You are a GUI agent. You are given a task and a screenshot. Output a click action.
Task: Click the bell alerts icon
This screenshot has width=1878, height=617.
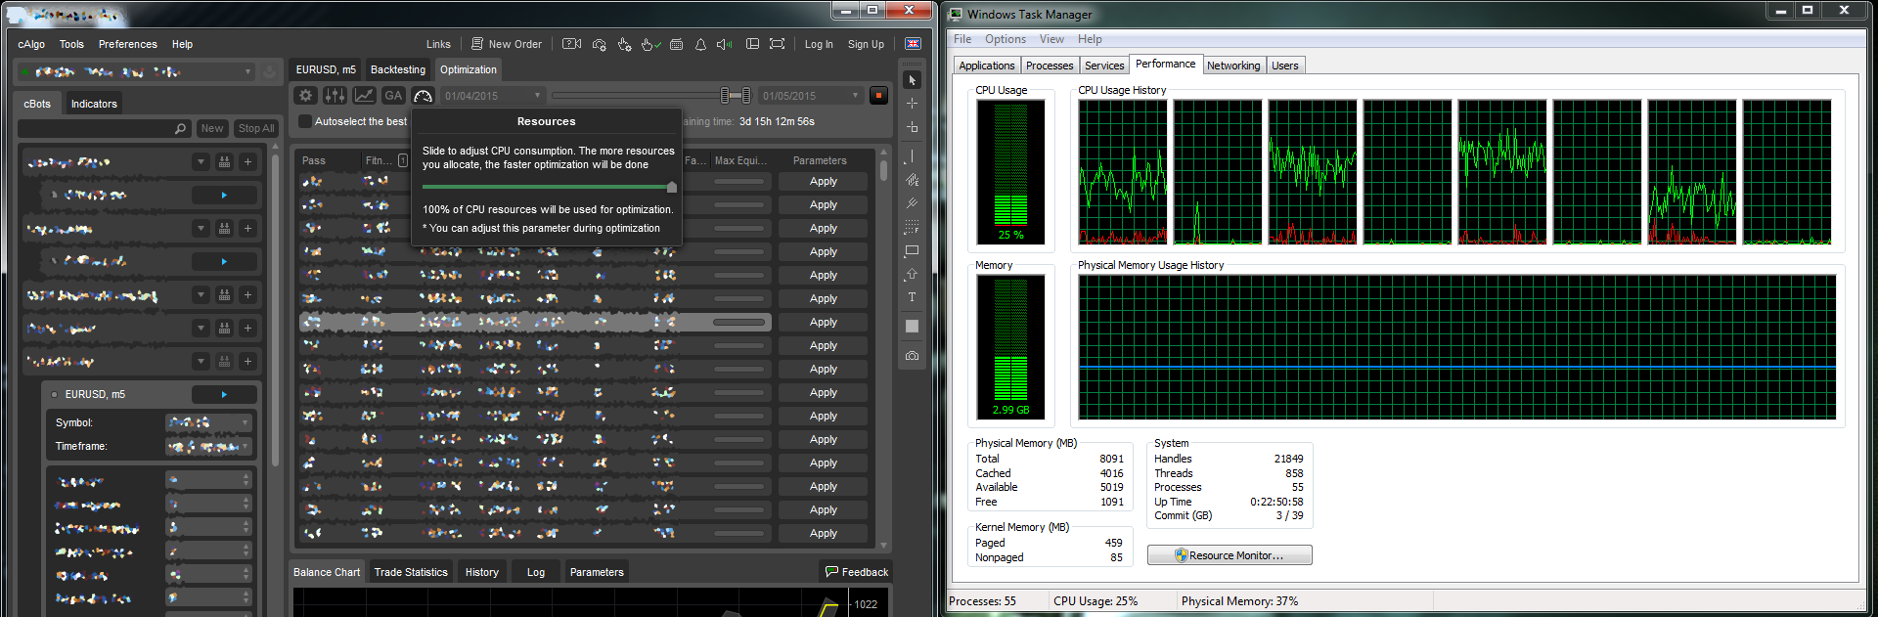point(700,44)
